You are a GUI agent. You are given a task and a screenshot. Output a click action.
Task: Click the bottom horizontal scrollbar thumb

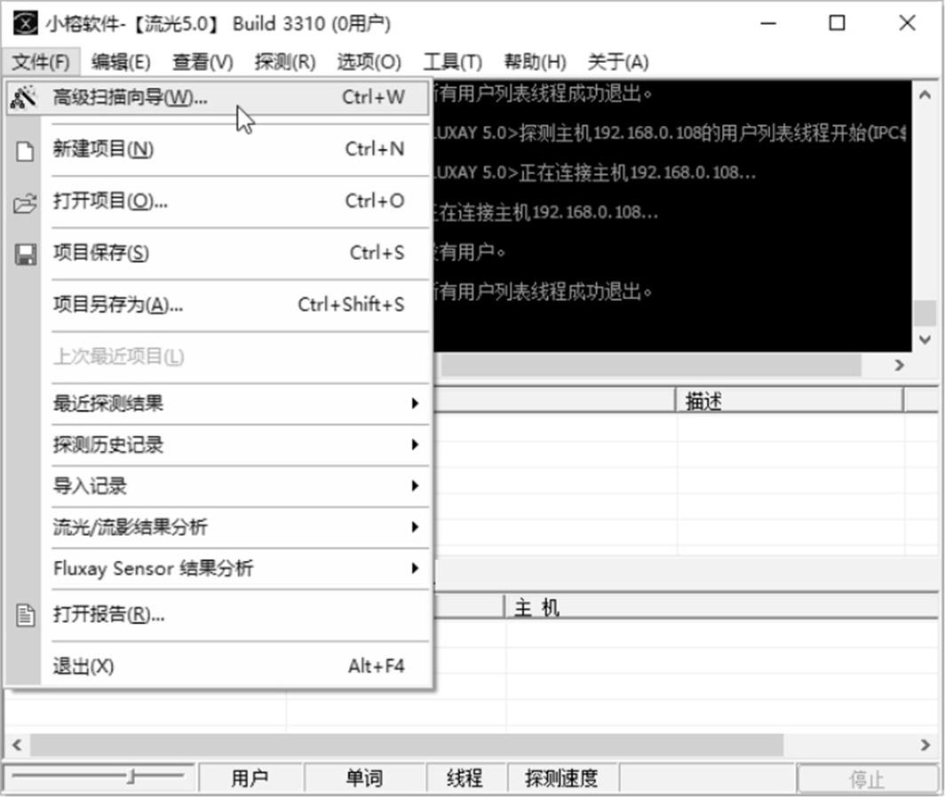point(407,745)
